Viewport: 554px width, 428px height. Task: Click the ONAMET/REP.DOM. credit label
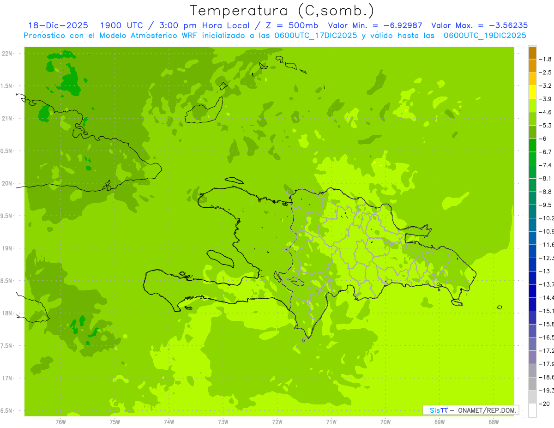(487, 410)
